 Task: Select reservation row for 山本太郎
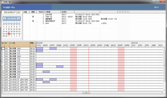(x=70, y=15)
